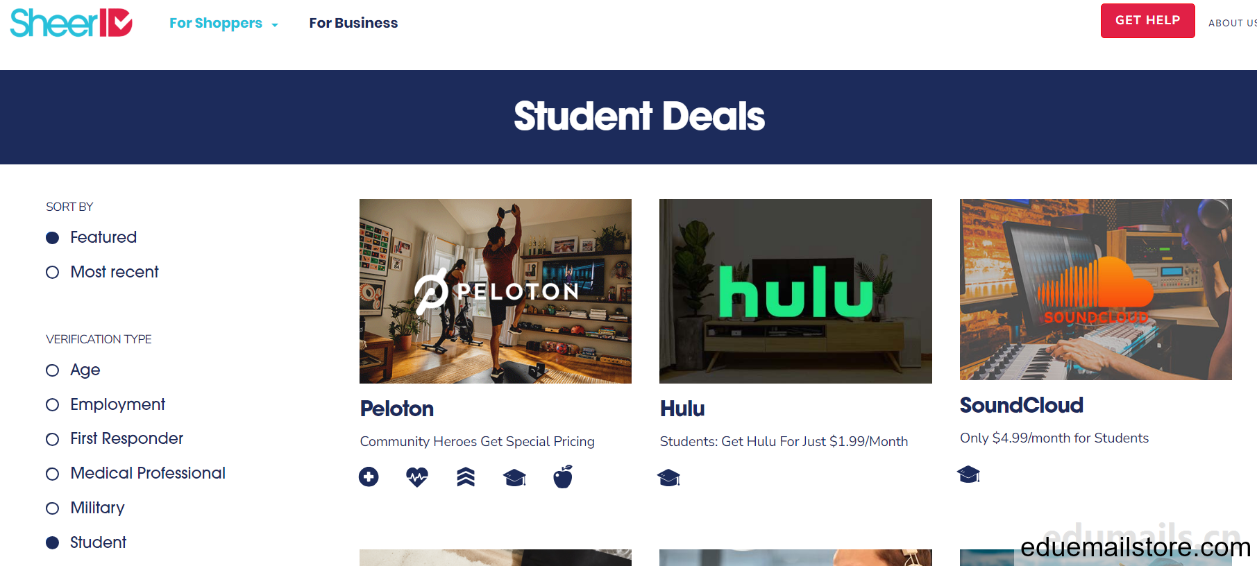Image resolution: width=1257 pixels, height=566 pixels.
Task: Select the Most recent sort option
Action: [x=102, y=272]
